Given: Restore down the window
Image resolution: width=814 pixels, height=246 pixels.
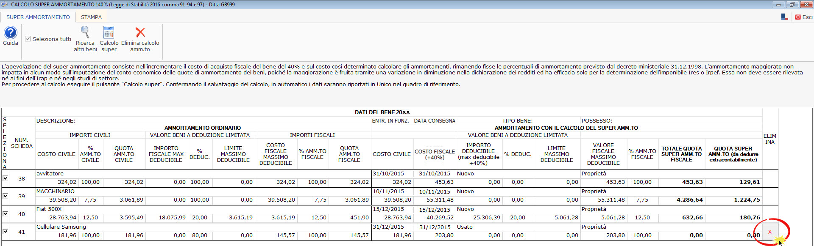Looking at the screenshot, I should [x=792, y=5].
